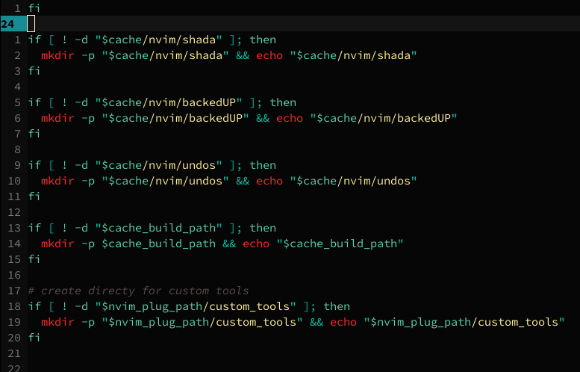Click echoed "$cache/nvim/backedUP" string on line 6

(384, 118)
